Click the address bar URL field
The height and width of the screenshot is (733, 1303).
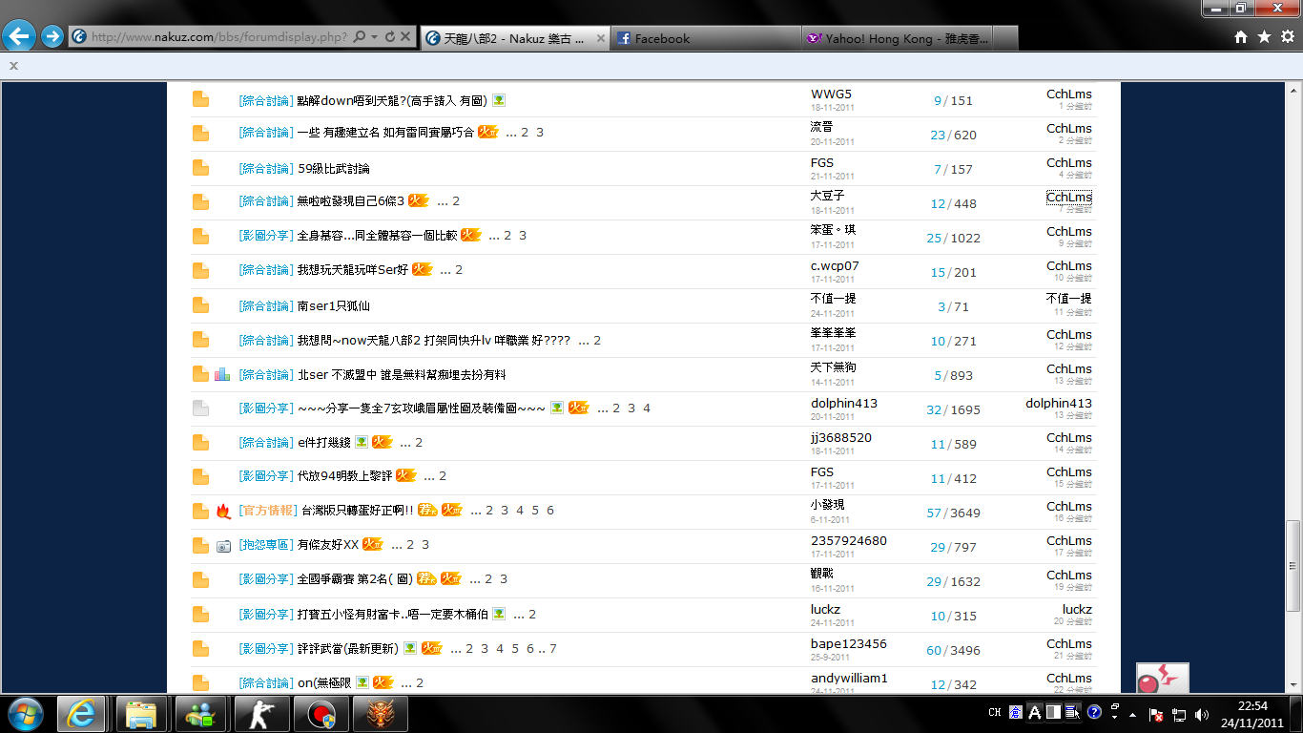pyautogui.click(x=219, y=37)
